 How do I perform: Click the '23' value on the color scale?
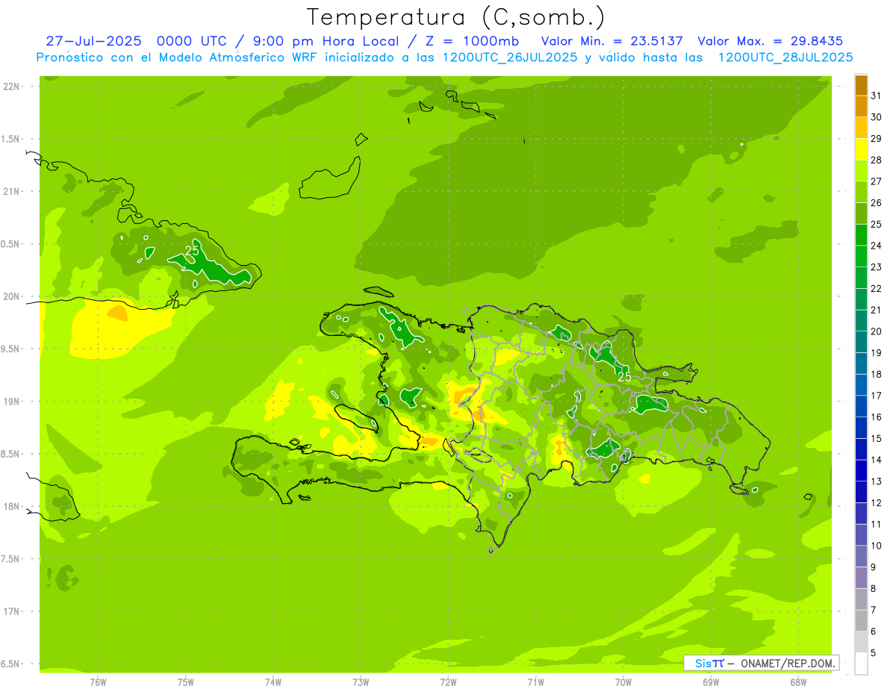tap(877, 267)
